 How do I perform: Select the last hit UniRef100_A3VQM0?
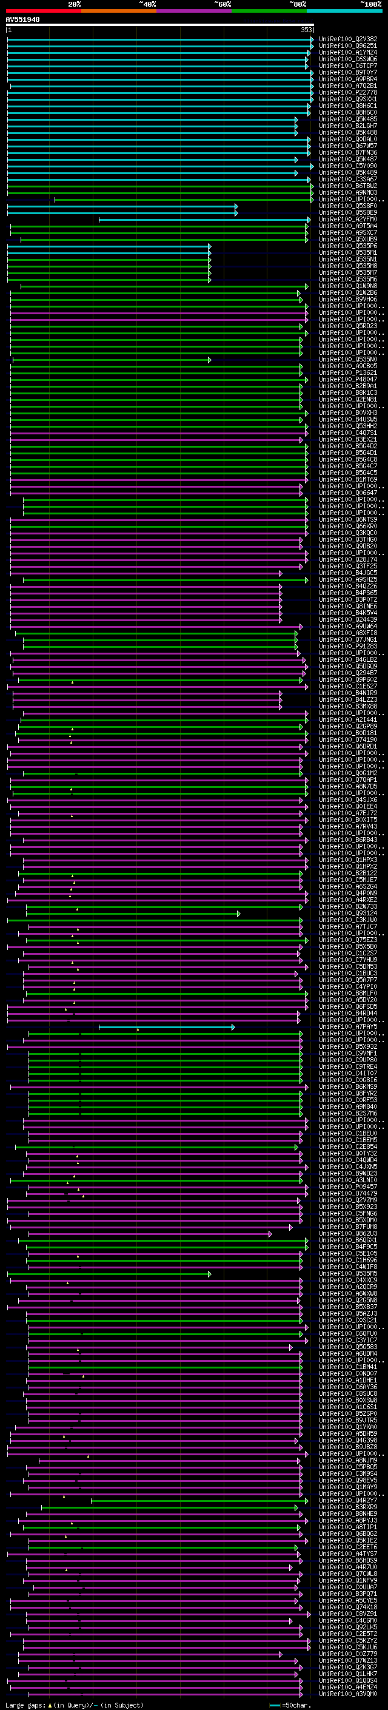[348, 1694]
